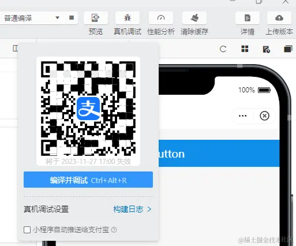This screenshot has height=246, width=296.
Task: Open 性能分析 gauge icon
Action: click(x=161, y=18)
